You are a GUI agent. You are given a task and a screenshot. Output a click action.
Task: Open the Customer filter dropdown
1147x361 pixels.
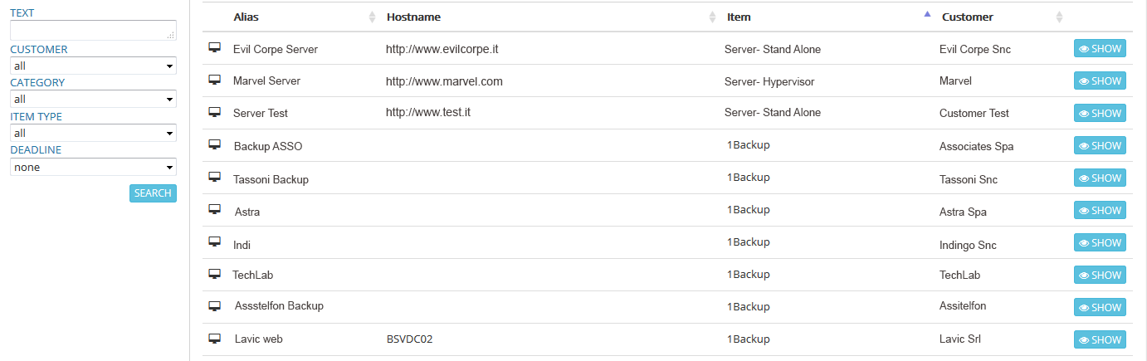point(93,66)
